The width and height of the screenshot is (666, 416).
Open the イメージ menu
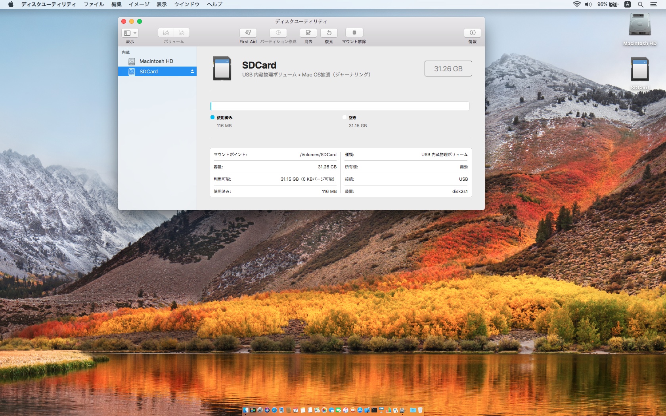point(139,4)
